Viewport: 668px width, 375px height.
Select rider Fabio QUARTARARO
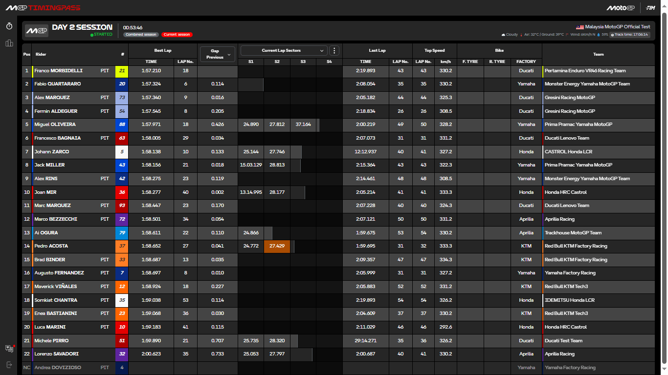pos(58,84)
